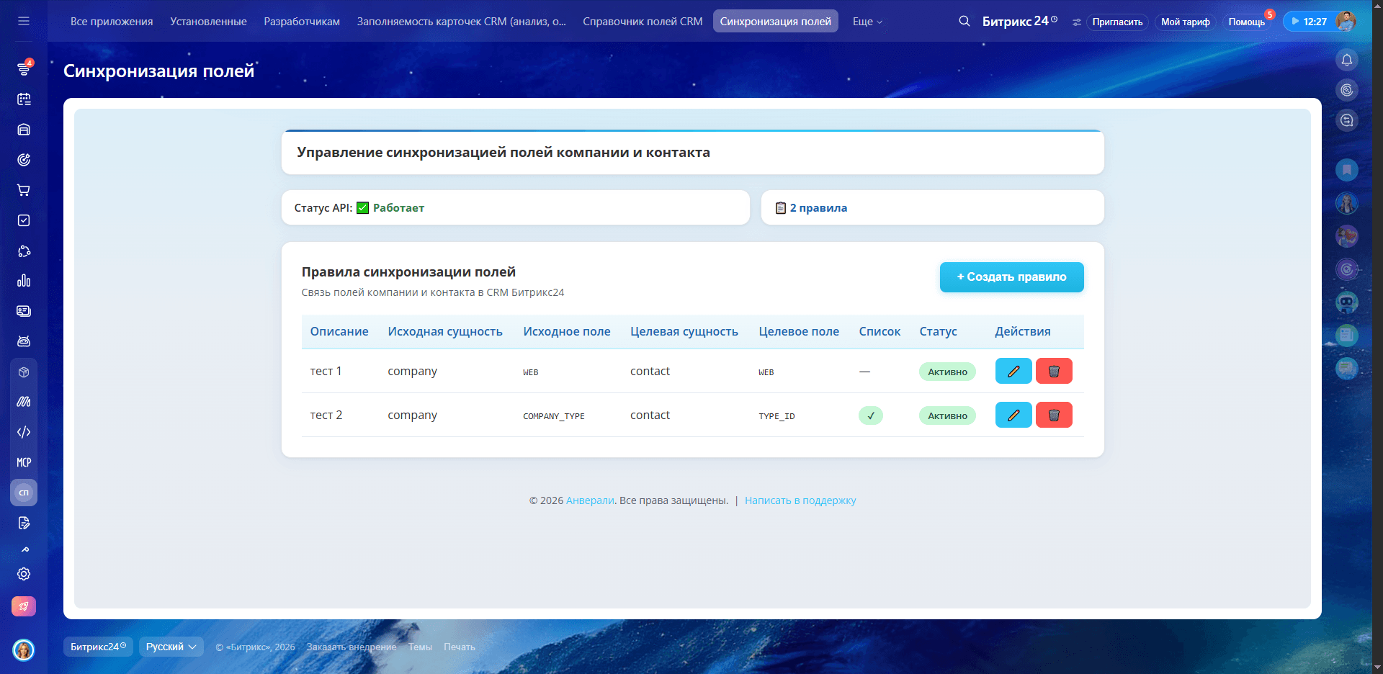This screenshot has width=1383, height=674.
Task: Open the Русский language dropdown
Action: (171, 647)
